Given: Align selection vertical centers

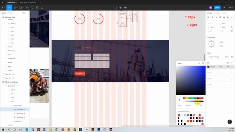Looking at the screenshot, I should pos(224,17).
